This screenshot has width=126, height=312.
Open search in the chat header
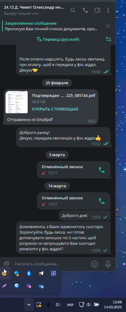coord(73,10)
